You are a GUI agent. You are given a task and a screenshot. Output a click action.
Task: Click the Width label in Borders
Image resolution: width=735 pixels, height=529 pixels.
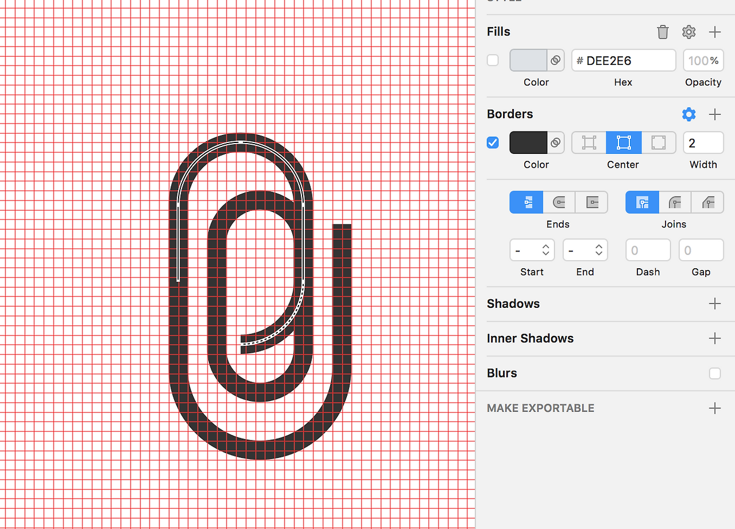[703, 165]
